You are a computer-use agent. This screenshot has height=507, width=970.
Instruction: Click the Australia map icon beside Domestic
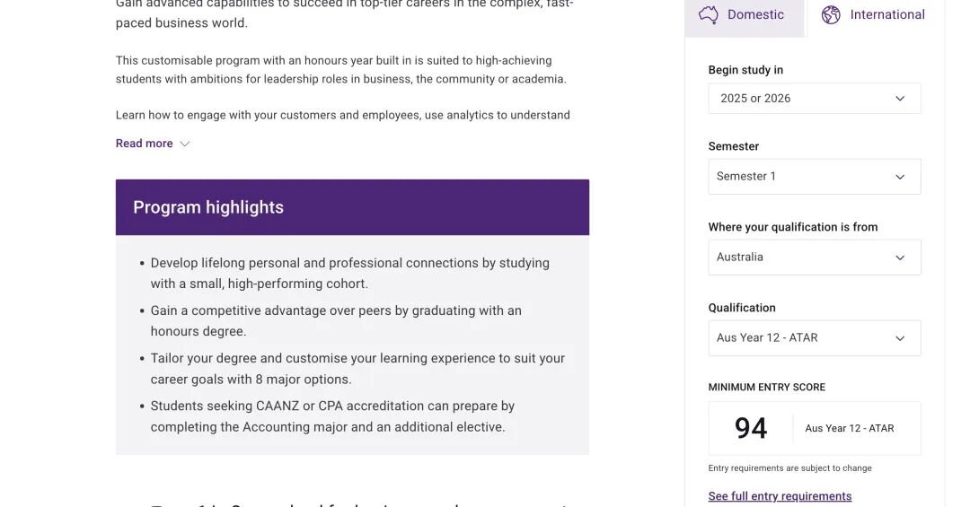pos(709,15)
